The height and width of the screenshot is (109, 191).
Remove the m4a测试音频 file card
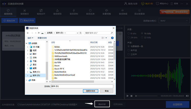(x=120, y=34)
